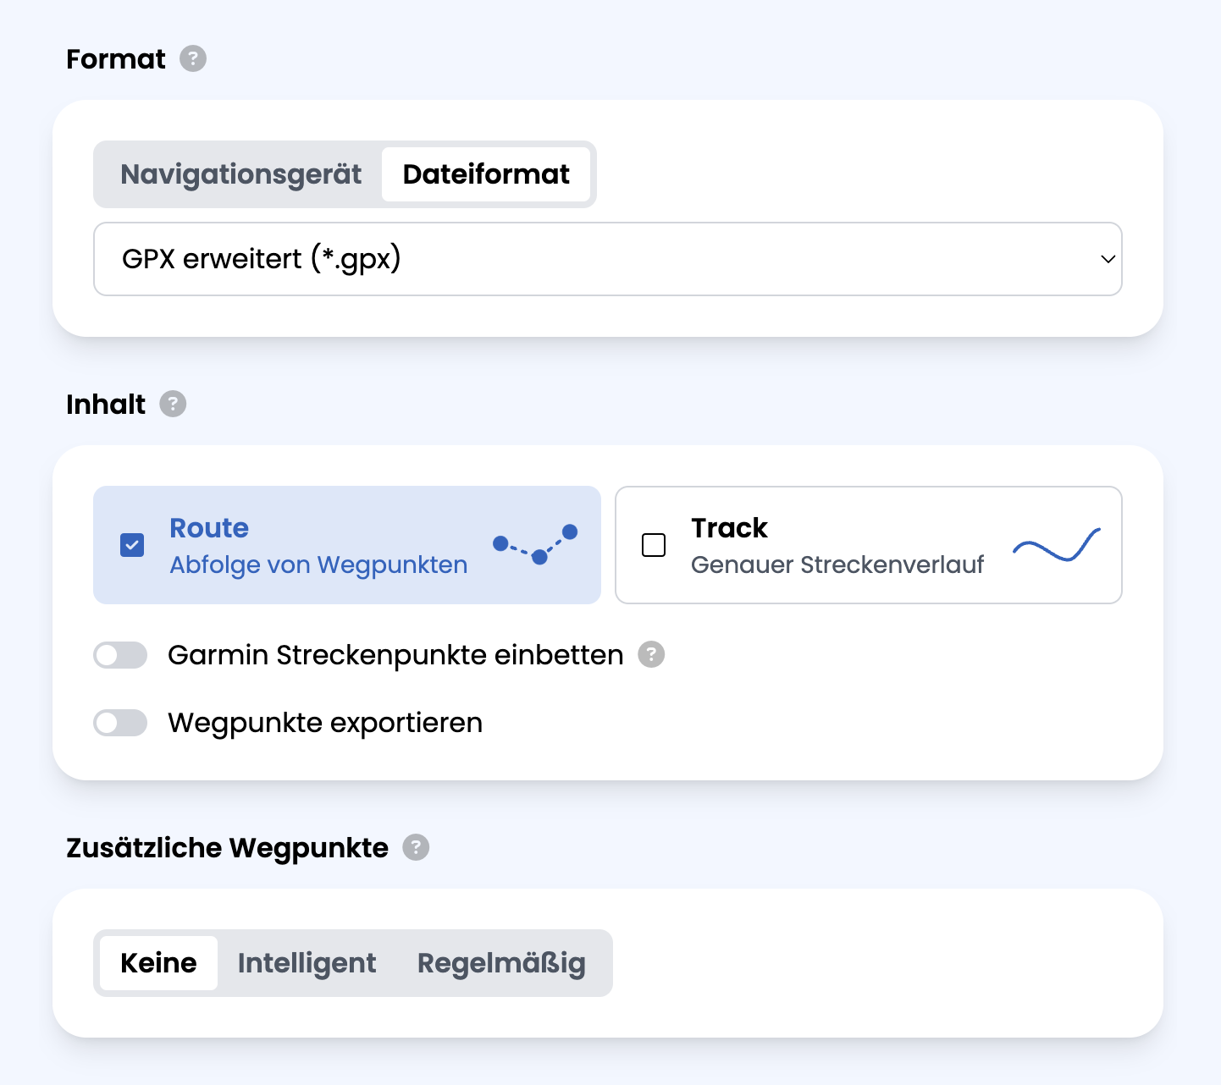Click the Abfolge von Wegpunkten description
This screenshot has height=1085, width=1221.
pyautogui.click(x=318, y=565)
